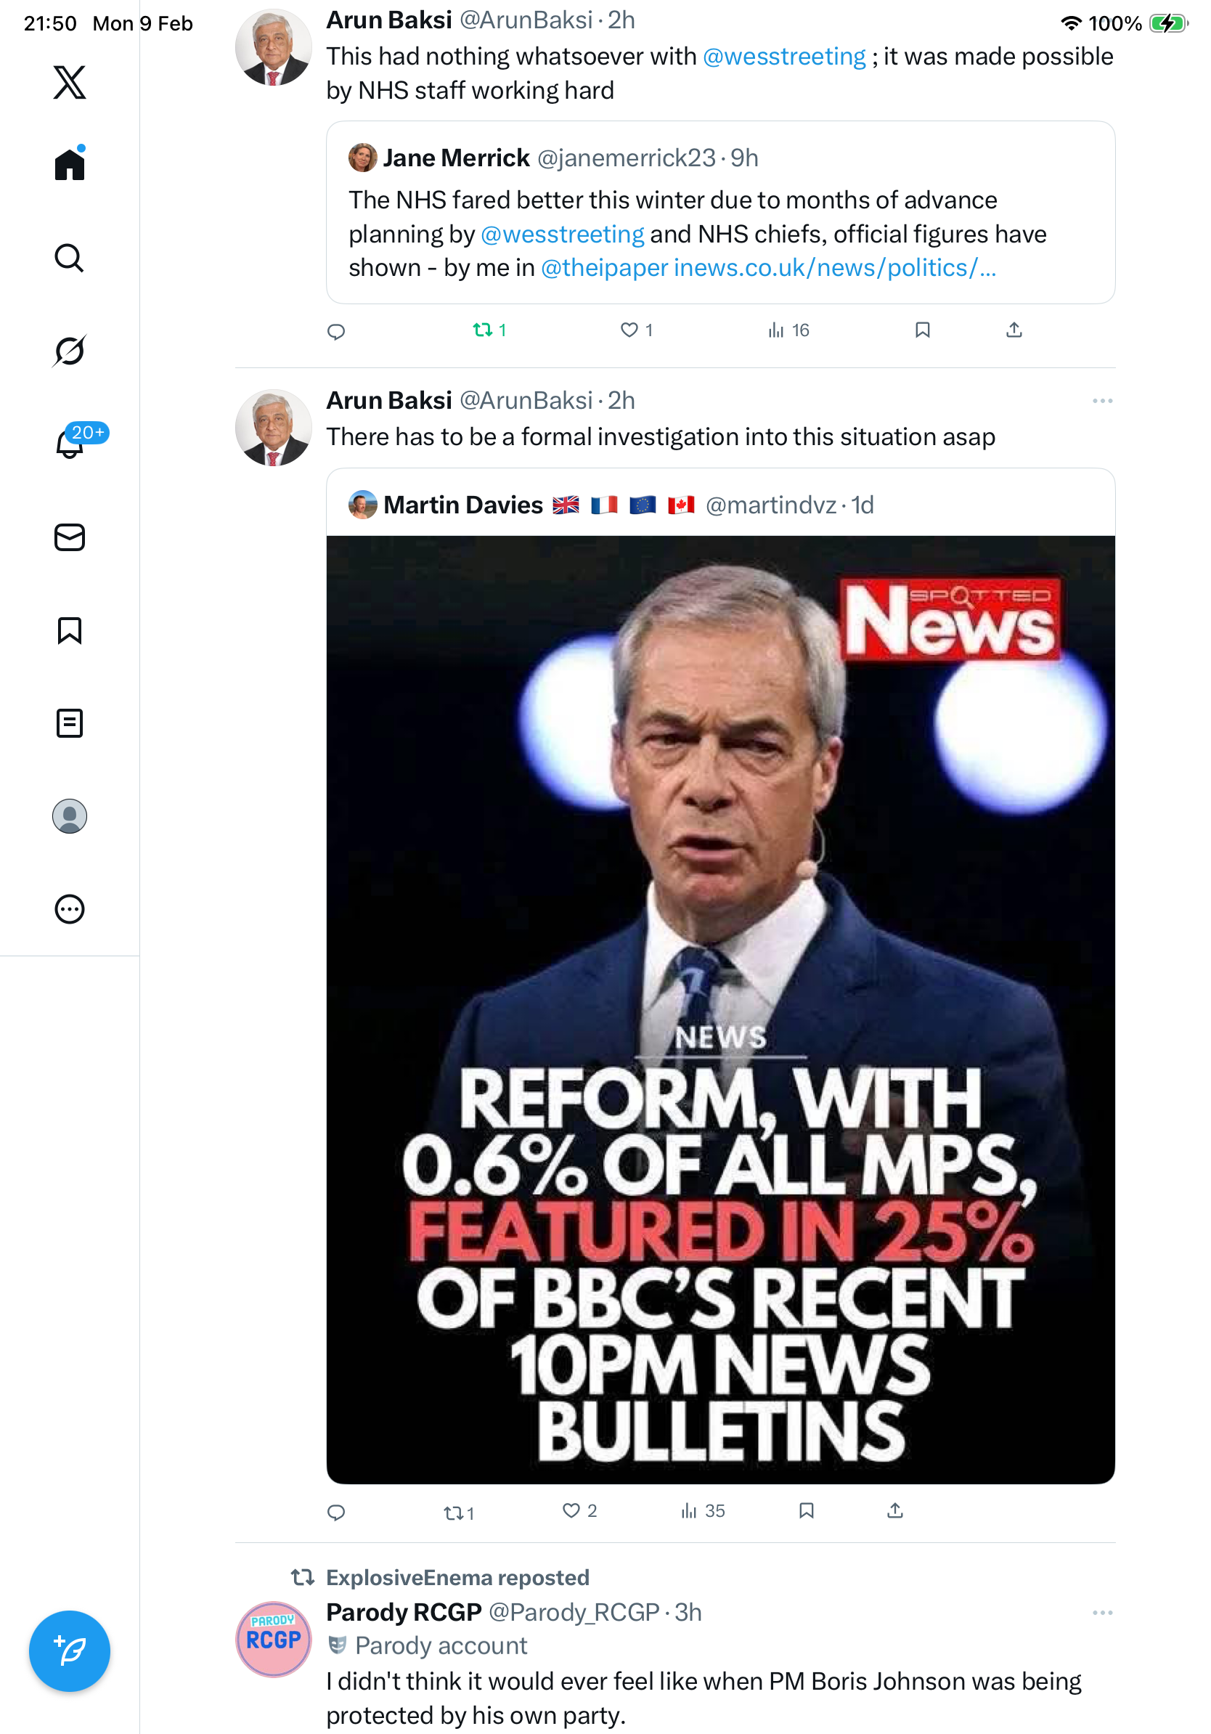
Task: Open options menu on investigation tweet
Action: [1101, 401]
